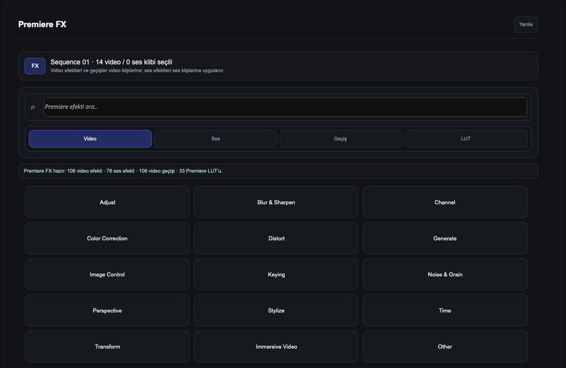The width and height of the screenshot is (566, 368).
Task: Open the Color Correction category
Action: coord(107,238)
